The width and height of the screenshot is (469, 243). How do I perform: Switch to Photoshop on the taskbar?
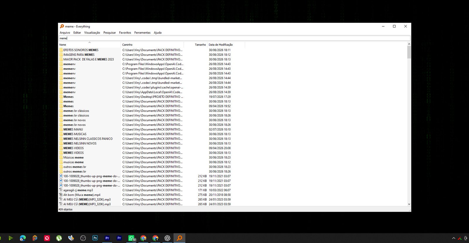tap(95, 238)
